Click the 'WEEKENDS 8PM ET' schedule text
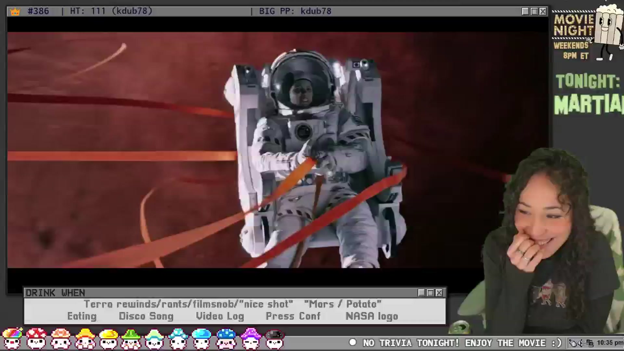The image size is (624, 351). (571, 50)
